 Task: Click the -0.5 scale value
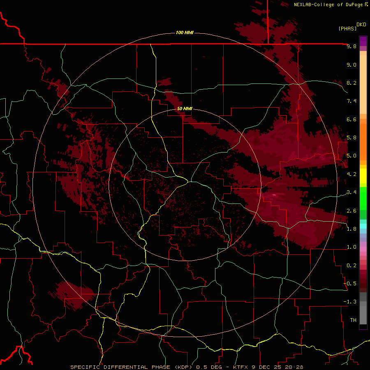pyautogui.click(x=350, y=284)
